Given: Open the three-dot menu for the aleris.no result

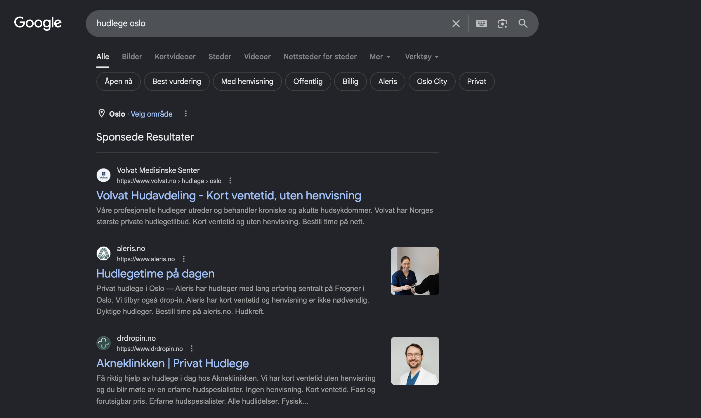Looking at the screenshot, I should point(184,259).
